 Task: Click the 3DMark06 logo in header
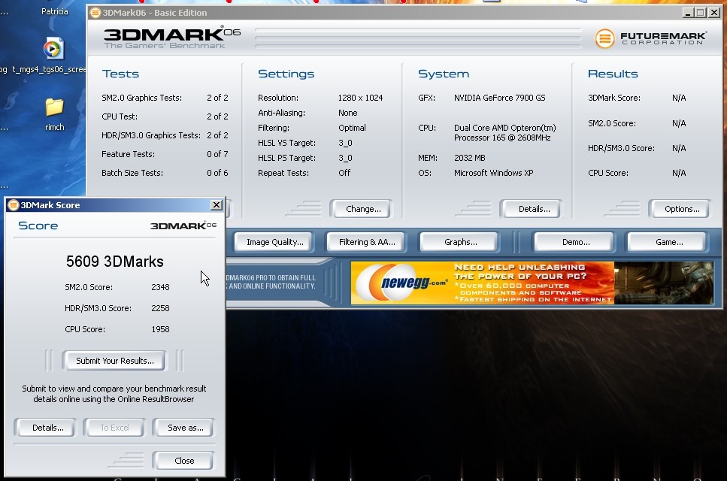pos(171,37)
